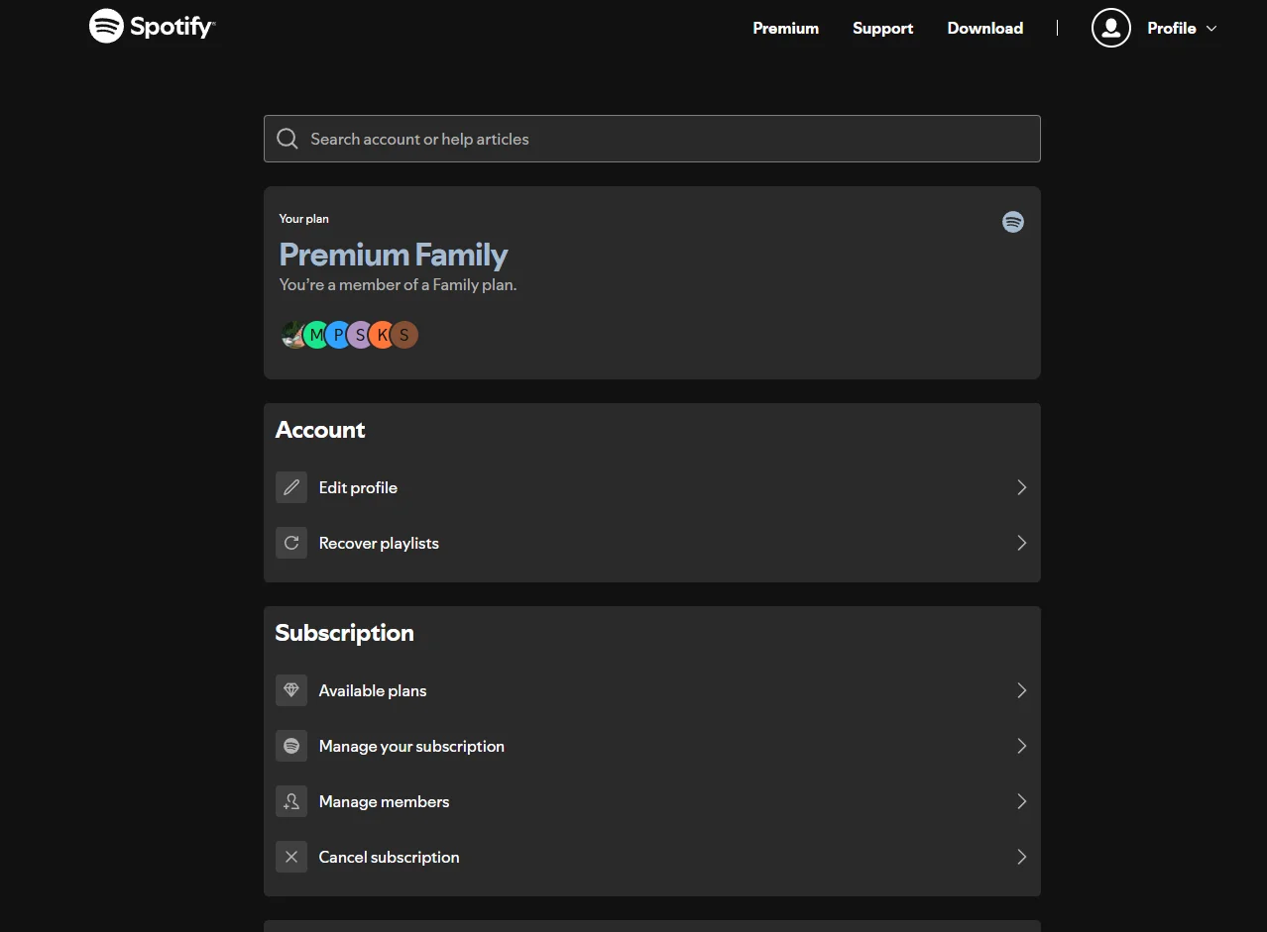Focus the search account or help field
The width and height of the screenshot is (1267, 932).
point(652,139)
